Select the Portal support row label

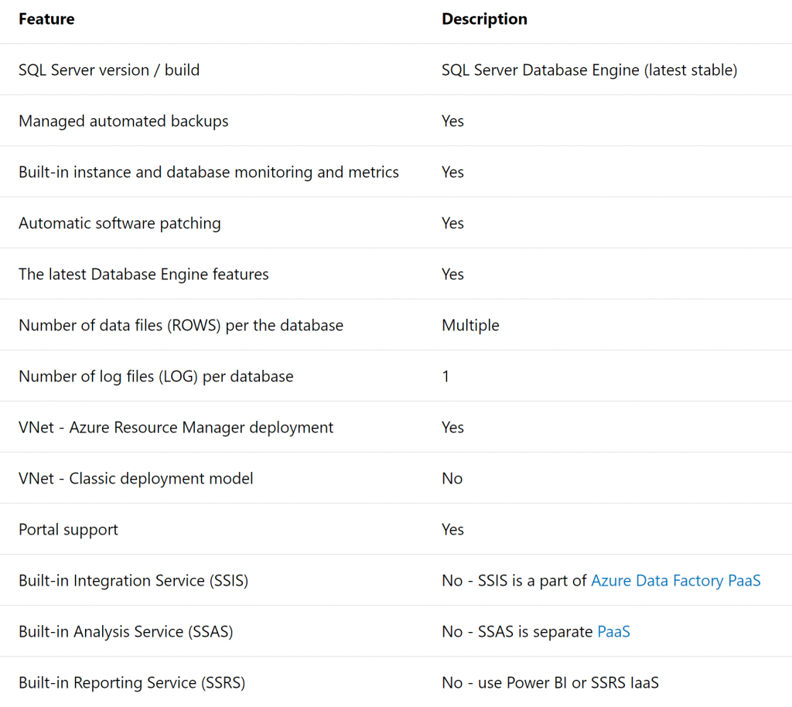[x=68, y=529]
